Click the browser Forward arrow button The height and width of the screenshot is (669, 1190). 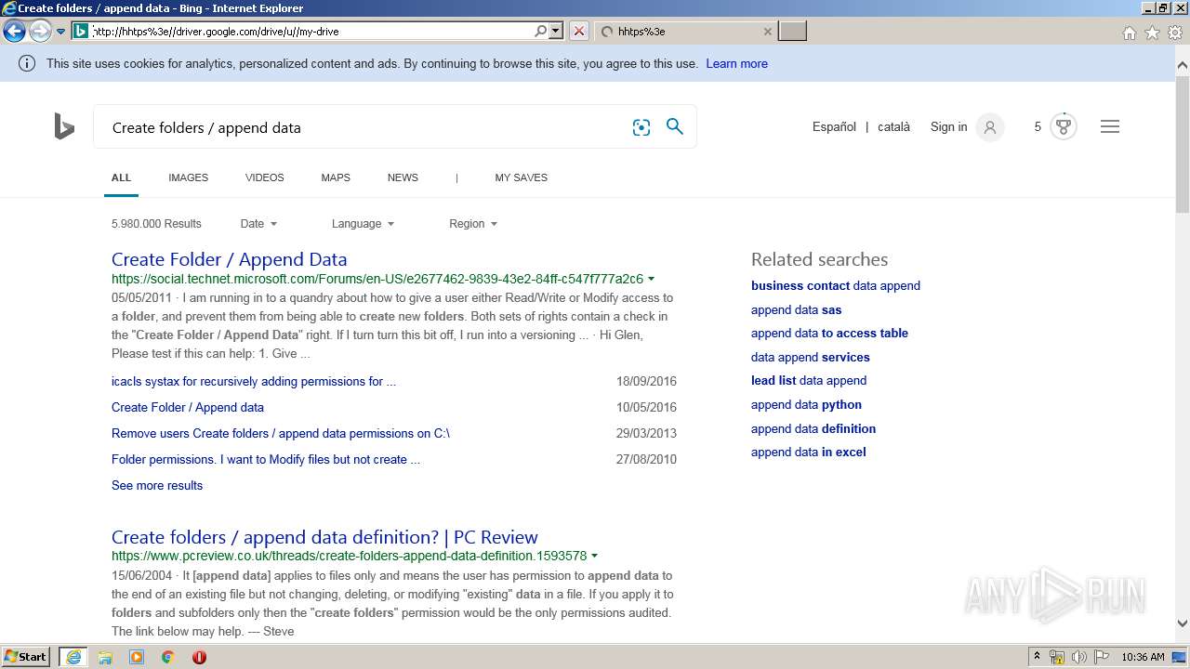click(40, 32)
